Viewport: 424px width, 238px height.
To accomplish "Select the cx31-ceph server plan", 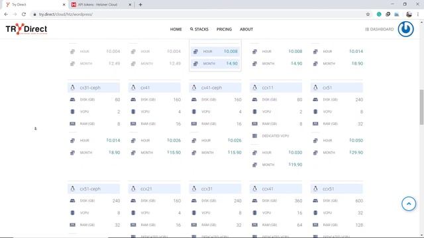I will (93, 88).
